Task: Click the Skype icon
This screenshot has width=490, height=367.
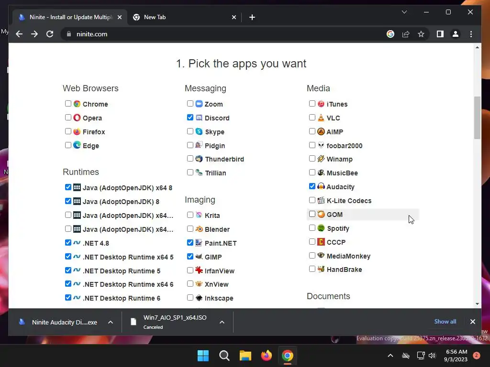Action: pos(199,131)
